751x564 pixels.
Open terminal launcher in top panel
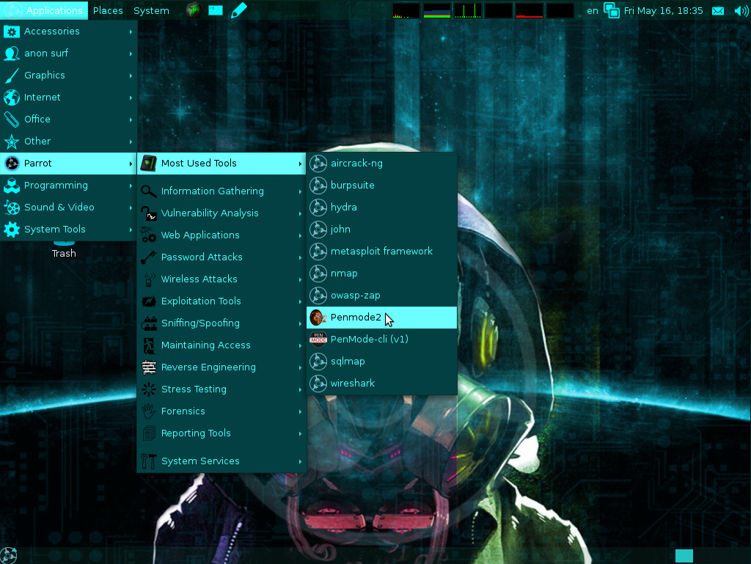(x=216, y=10)
